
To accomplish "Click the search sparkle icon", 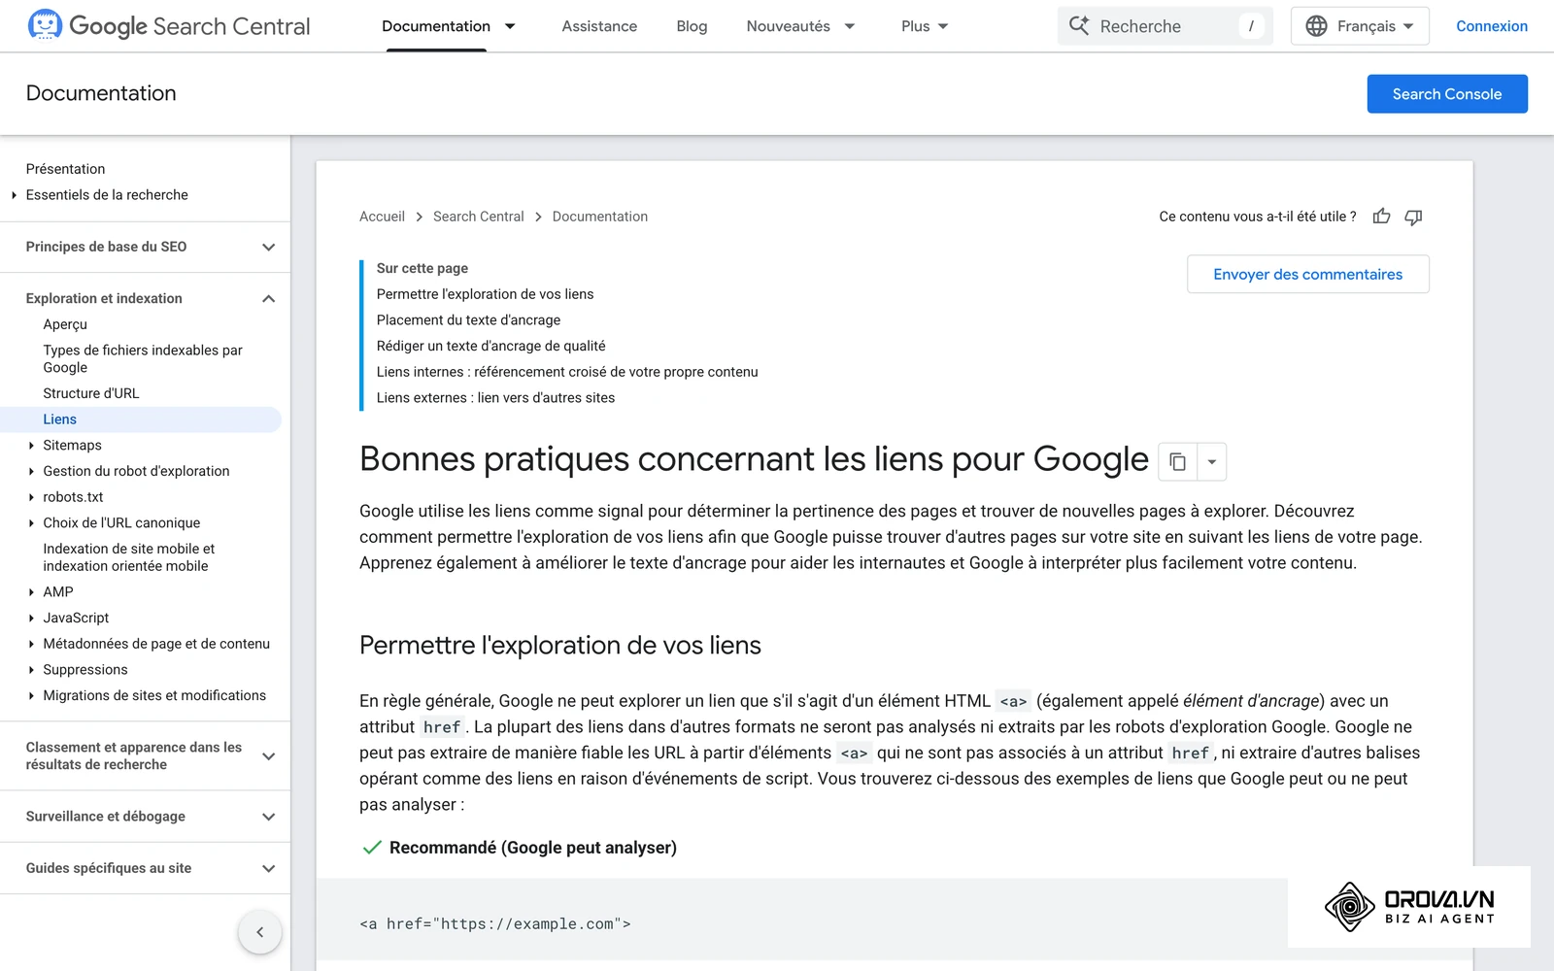I will (x=1079, y=26).
